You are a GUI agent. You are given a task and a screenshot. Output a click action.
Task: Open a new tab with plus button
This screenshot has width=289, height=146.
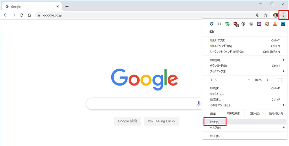pos(67,6)
